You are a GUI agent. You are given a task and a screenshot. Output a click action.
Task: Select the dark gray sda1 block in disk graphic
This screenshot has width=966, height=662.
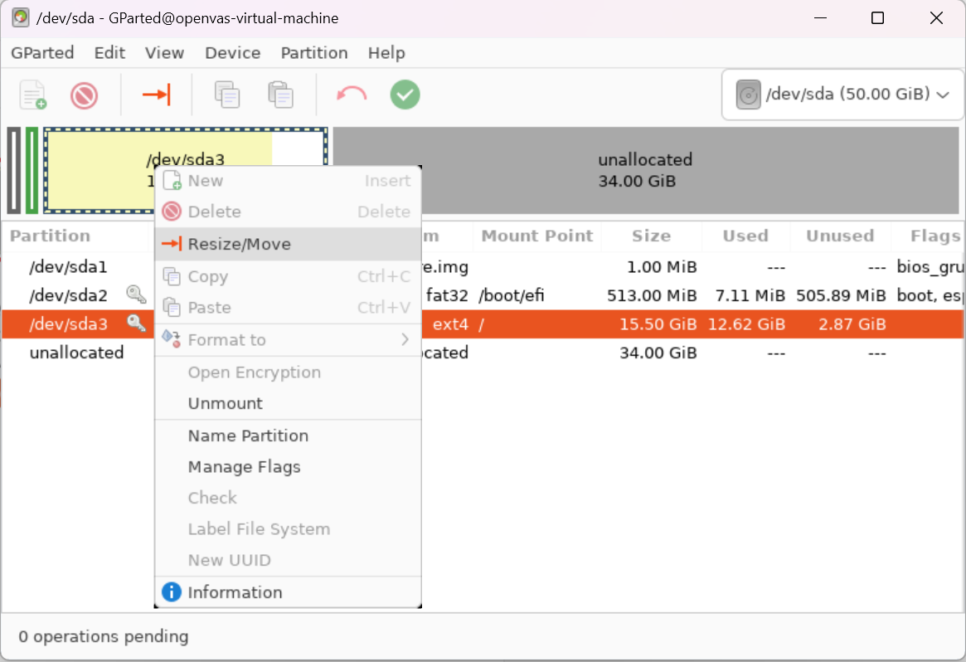[x=14, y=170]
